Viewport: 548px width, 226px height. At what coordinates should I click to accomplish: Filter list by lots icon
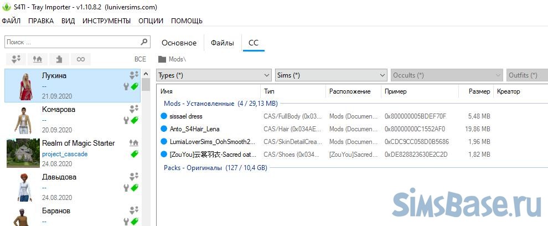coord(38,59)
